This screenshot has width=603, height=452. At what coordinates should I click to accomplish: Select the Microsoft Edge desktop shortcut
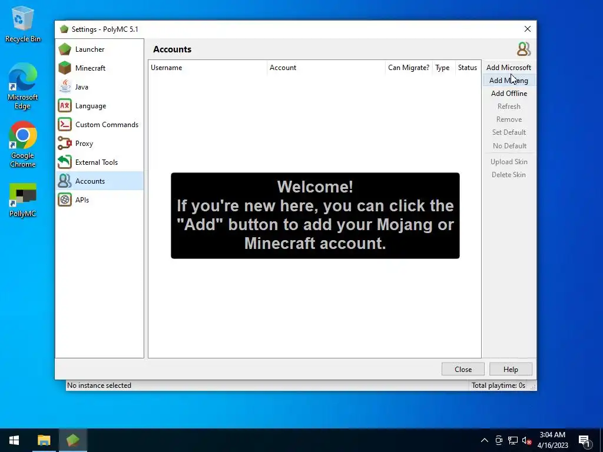pyautogui.click(x=23, y=86)
